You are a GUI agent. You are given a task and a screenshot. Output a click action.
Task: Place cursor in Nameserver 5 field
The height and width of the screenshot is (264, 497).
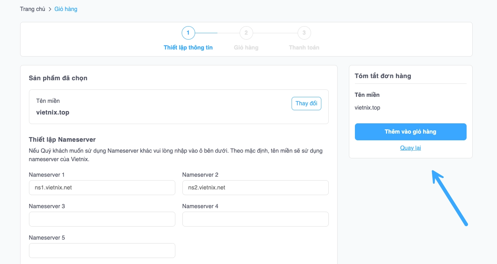102,251
